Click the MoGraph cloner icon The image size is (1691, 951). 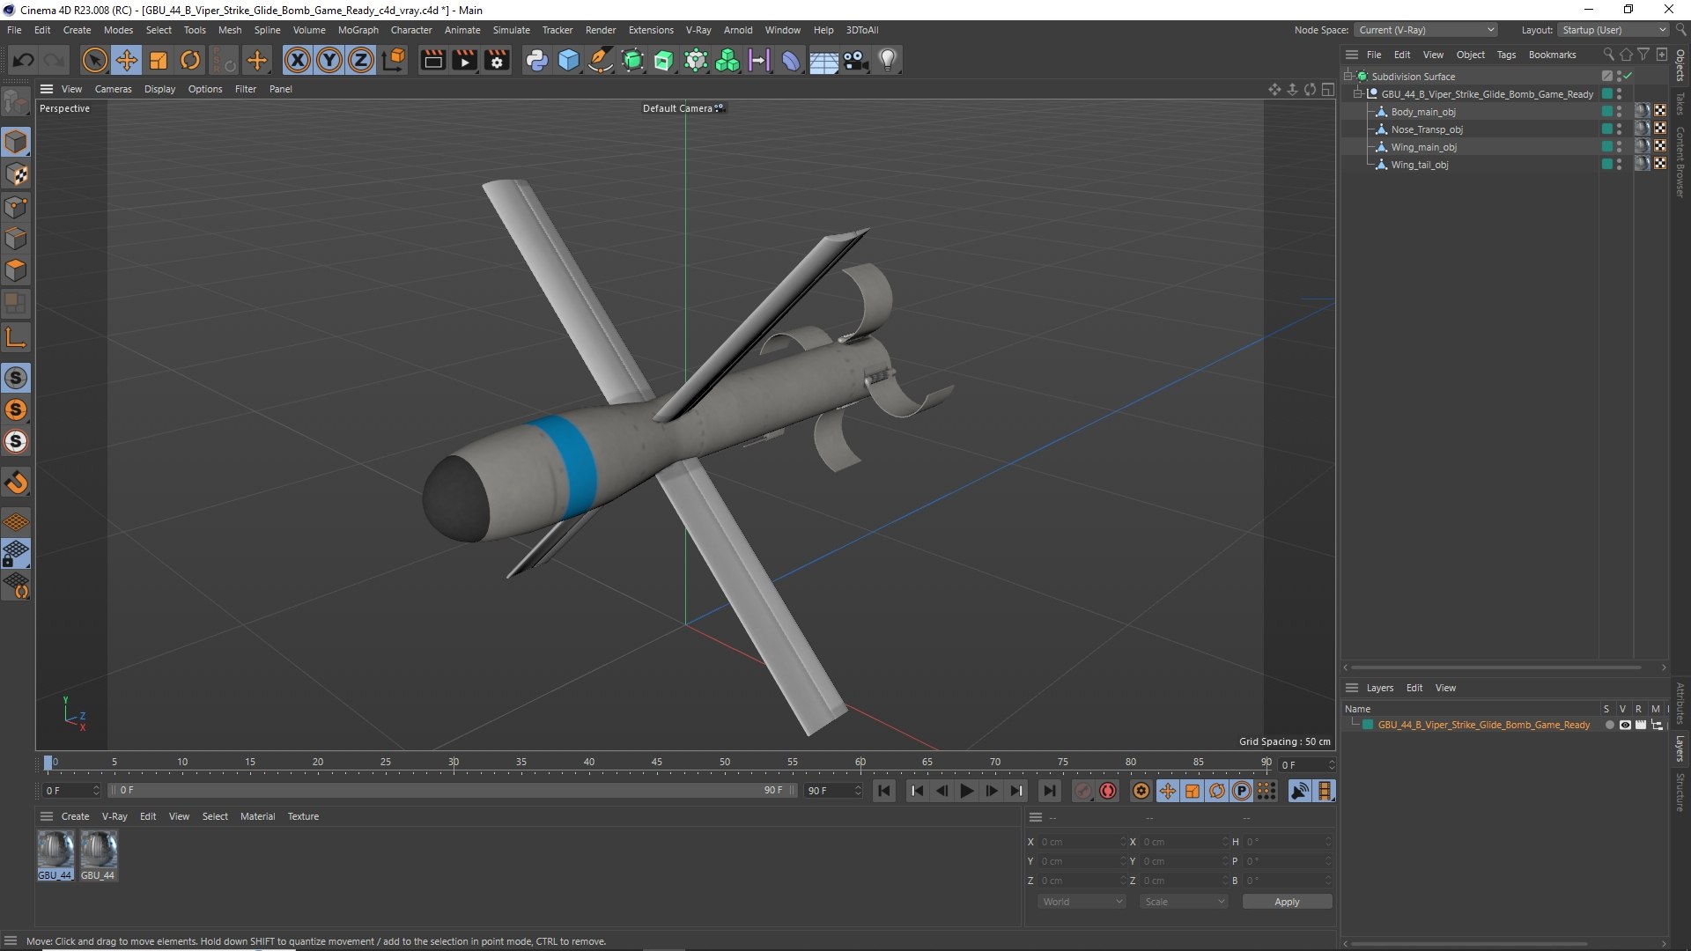[727, 60]
